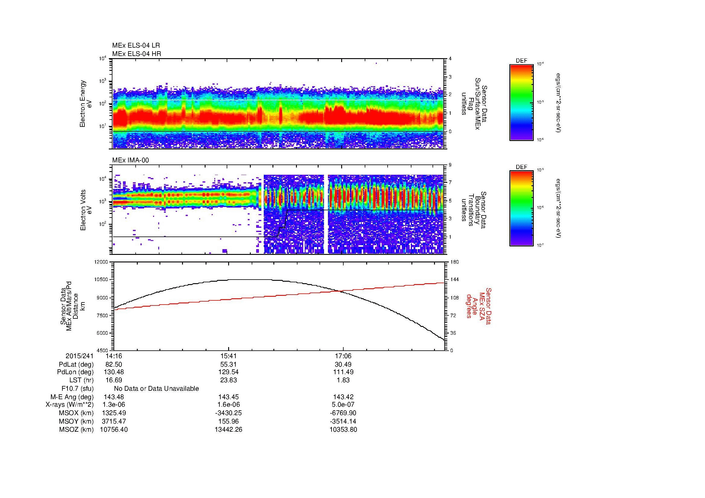The image size is (705, 498).
Task: Click the data gap in the IMA spectrogram
Action: [x=326, y=214]
